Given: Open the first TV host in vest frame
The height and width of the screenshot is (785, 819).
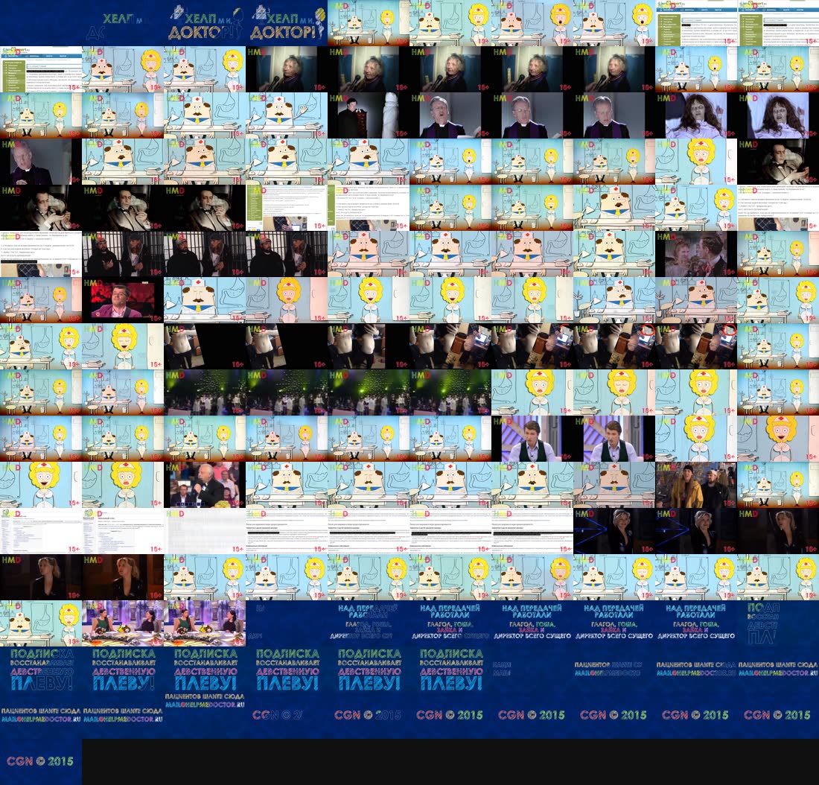Looking at the screenshot, I should (532, 439).
